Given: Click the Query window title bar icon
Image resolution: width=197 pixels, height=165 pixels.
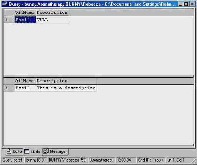Looking at the screenshot, I should point(5,3).
